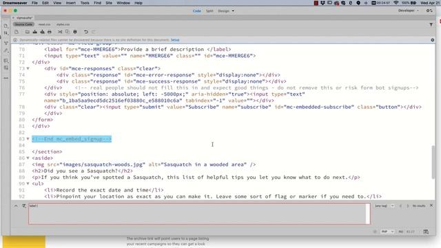Collapse code fold arrow at line 83

[28, 138]
